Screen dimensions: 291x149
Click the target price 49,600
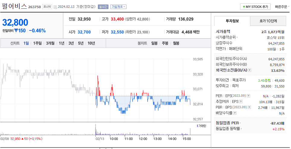coord(279,81)
